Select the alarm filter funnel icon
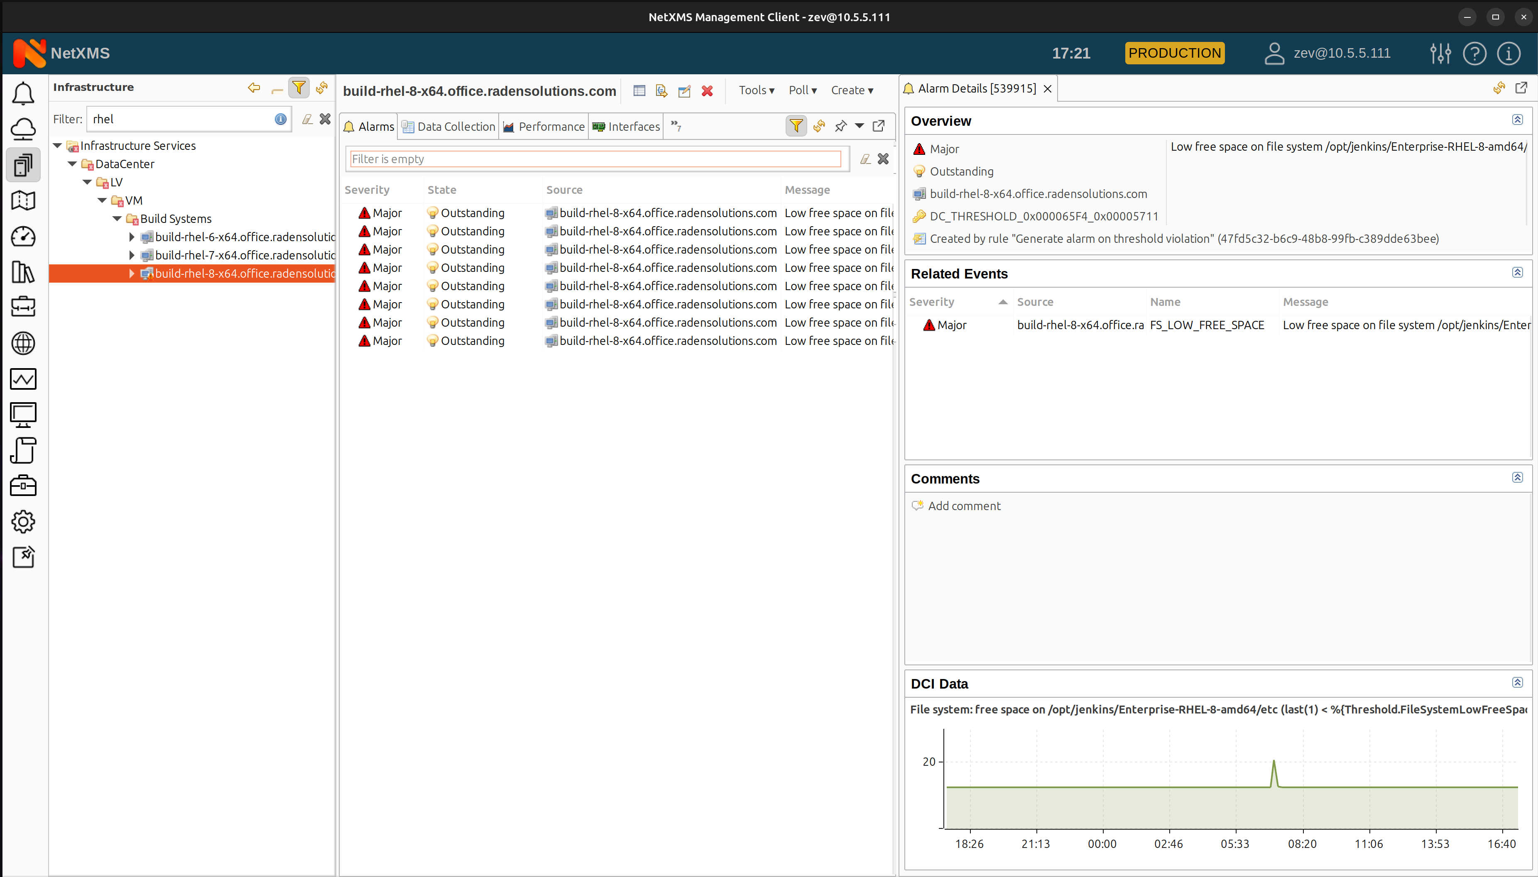Viewport: 1538px width, 877px height. pos(796,126)
